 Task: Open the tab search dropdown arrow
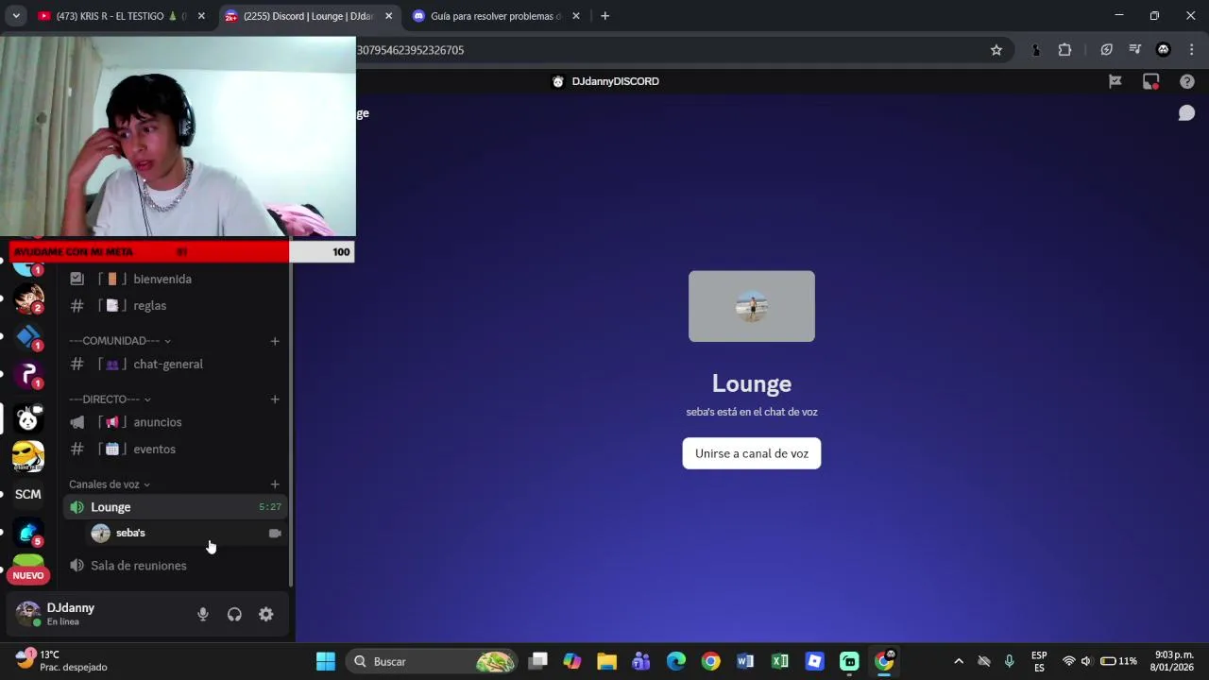(16, 16)
